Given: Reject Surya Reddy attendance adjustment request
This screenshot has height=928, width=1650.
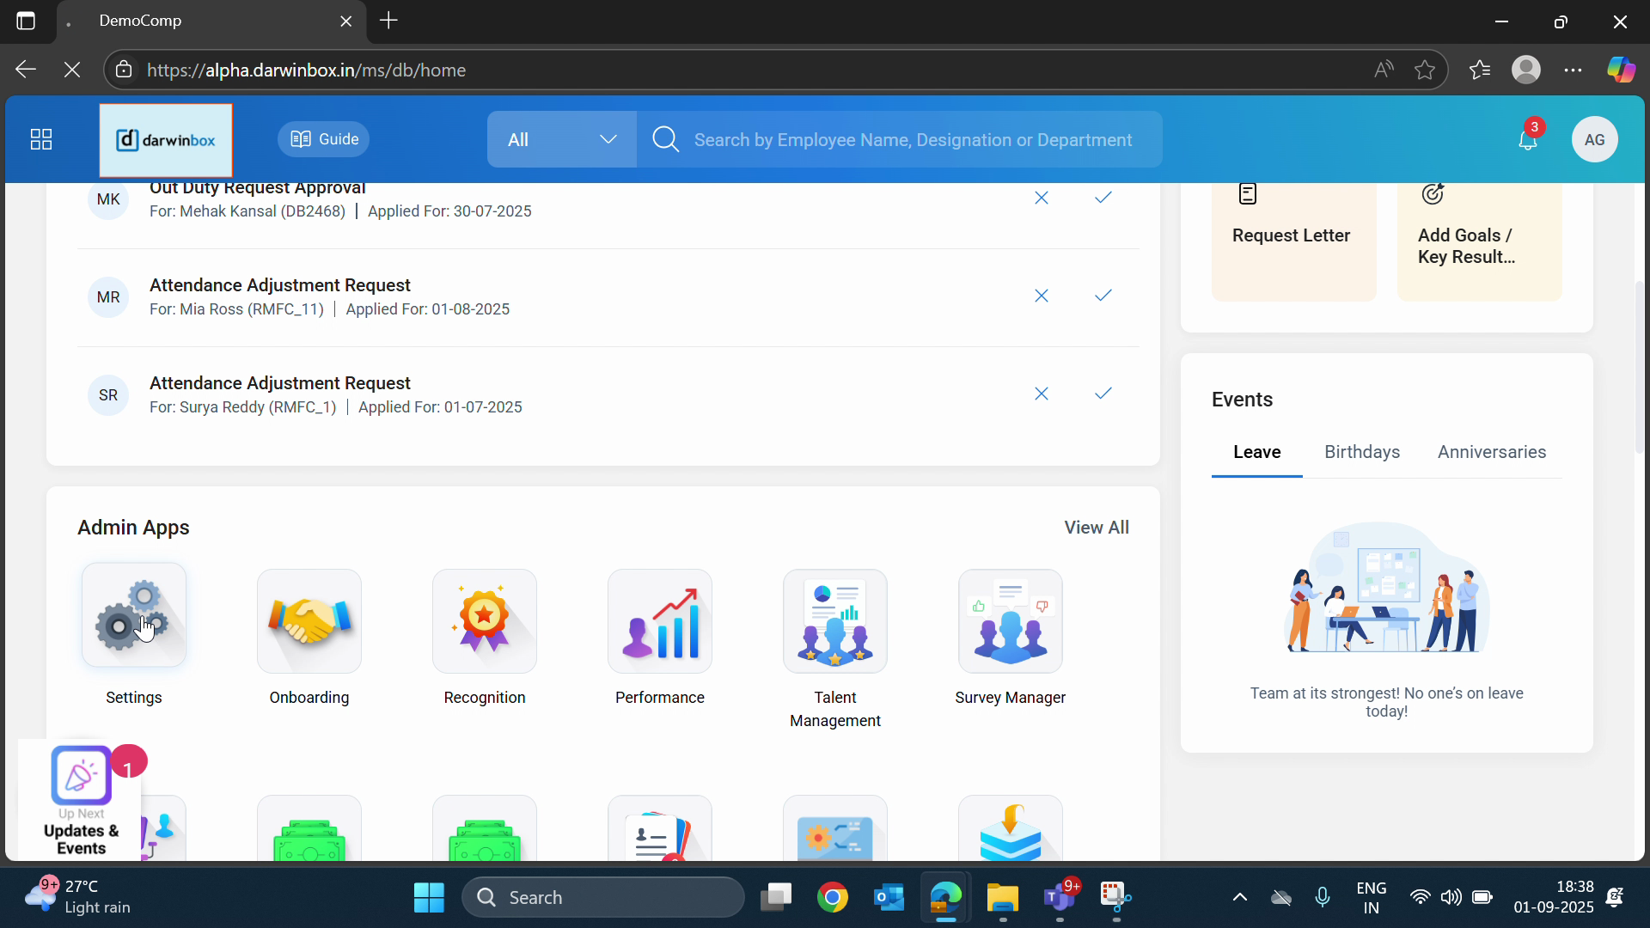Looking at the screenshot, I should click(x=1042, y=394).
